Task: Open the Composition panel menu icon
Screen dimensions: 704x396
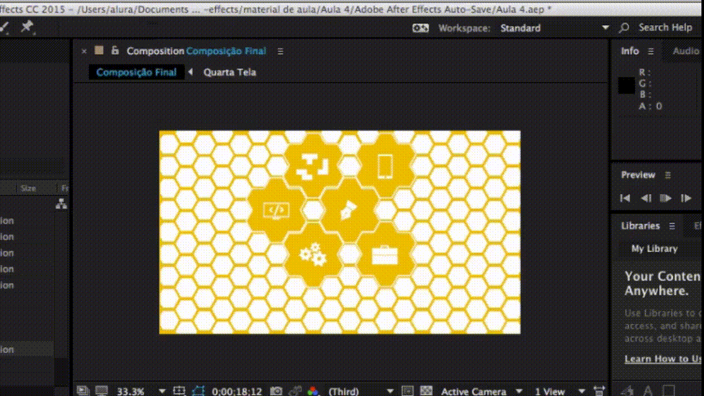Action: click(280, 51)
